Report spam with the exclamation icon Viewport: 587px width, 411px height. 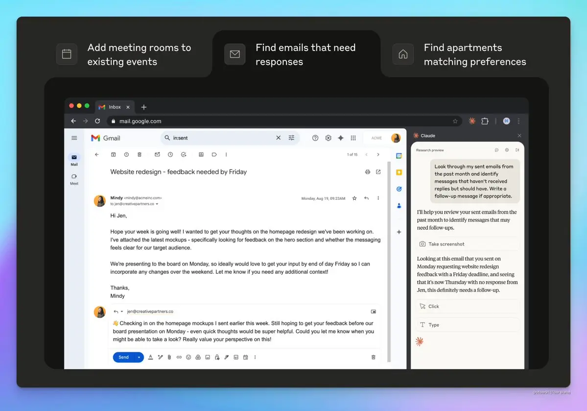[x=126, y=154]
